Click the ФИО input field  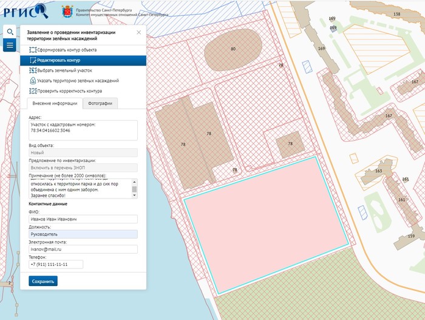pyautogui.click(x=83, y=219)
